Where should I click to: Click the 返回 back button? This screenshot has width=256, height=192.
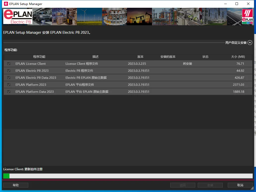click(182, 185)
